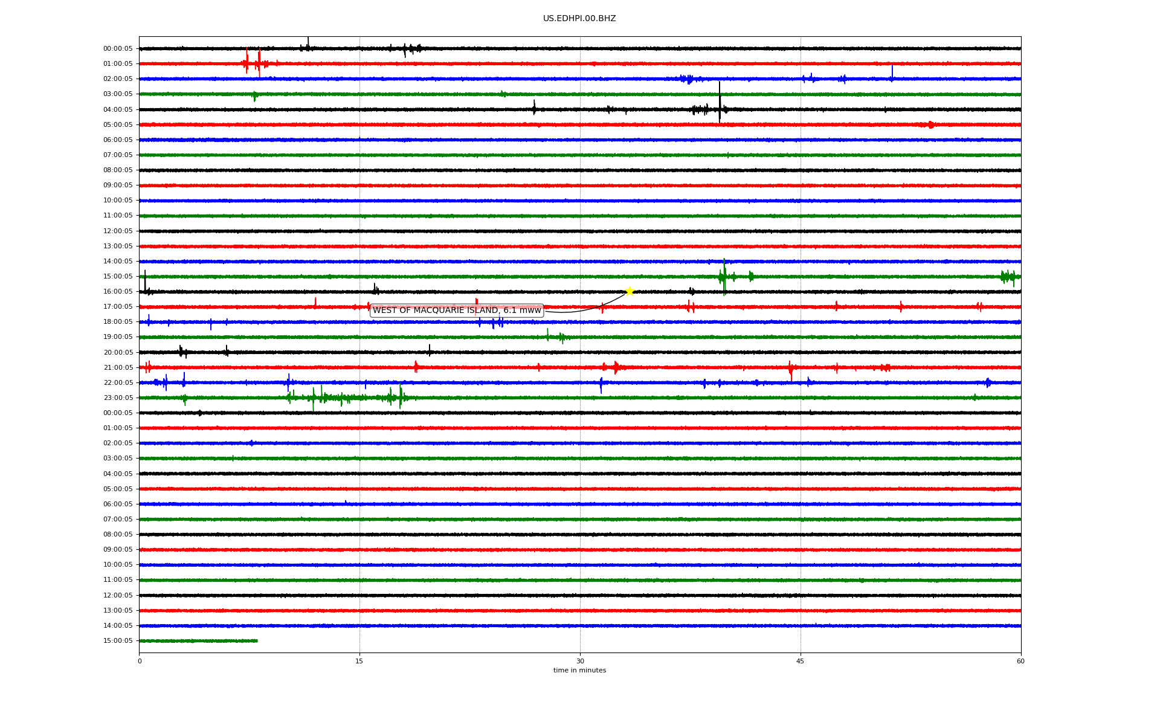The width and height of the screenshot is (1160, 725).
Task: Click the 10:00:05 label in the lower half
Action: pyautogui.click(x=118, y=565)
